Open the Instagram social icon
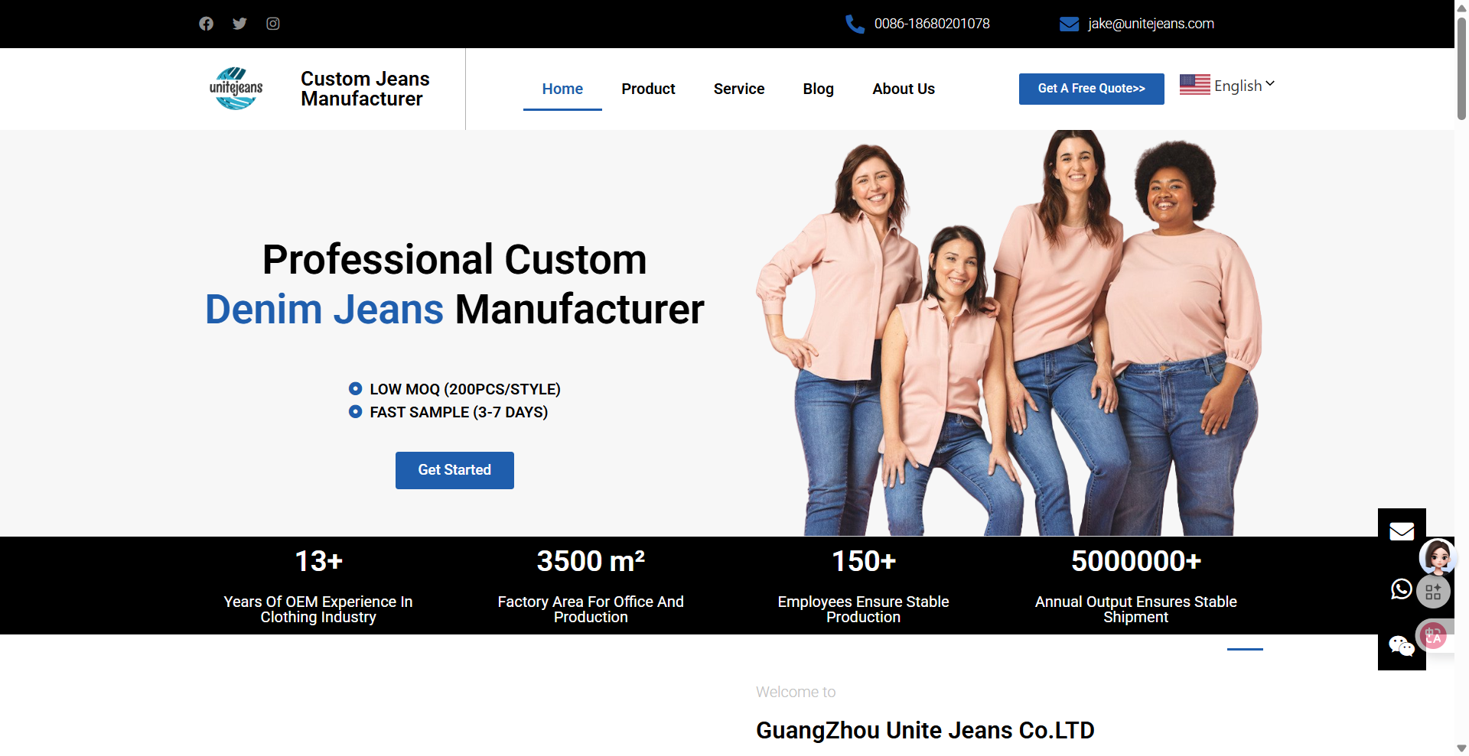The height and width of the screenshot is (756, 1469). click(x=273, y=24)
